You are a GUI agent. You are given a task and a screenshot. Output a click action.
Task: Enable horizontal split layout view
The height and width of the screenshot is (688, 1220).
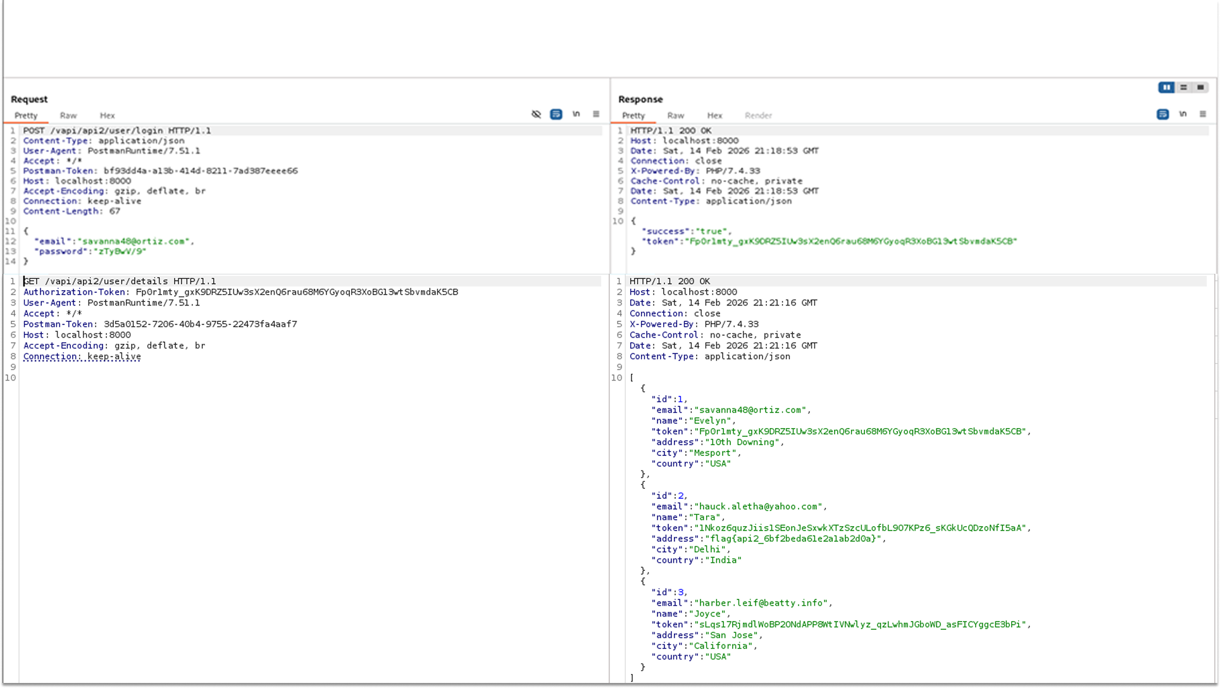coord(1183,87)
